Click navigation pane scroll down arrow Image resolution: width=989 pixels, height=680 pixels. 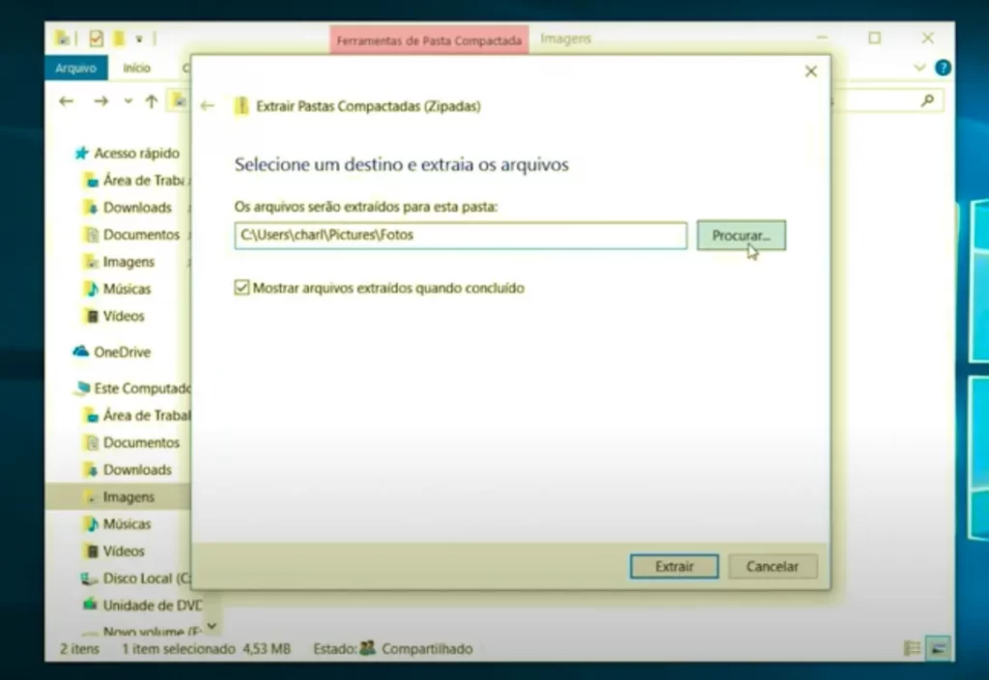click(x=212, y=626)
